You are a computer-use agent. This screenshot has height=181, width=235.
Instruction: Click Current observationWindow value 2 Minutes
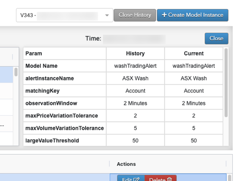(x=194, y=103)
